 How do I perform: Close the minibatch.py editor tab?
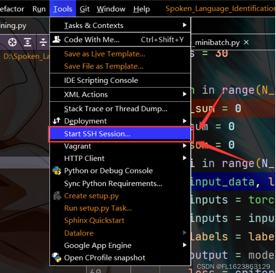click(x=246, y=42)
